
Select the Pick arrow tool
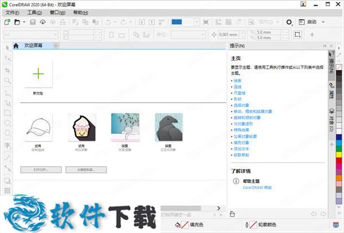point(7,48)
